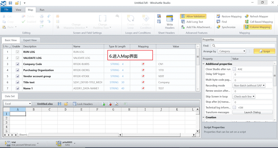Image resolution: width=278 pixels, height=148 pixels.
Task: Open the Excel data source dropdown
Action: (x=18, y=104)
